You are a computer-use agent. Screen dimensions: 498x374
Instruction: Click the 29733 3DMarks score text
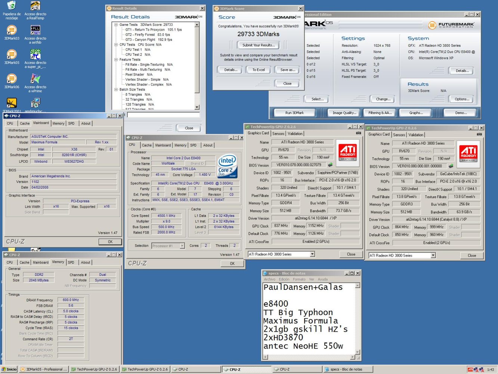coord(258,34)
